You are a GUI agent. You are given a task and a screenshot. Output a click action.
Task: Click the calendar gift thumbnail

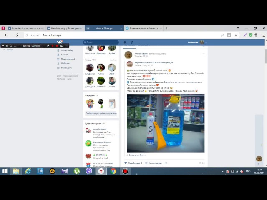pos(112,104)
